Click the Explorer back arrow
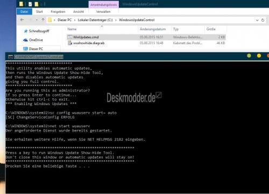Viewport: 269px width, 194px height. point(22,20)
